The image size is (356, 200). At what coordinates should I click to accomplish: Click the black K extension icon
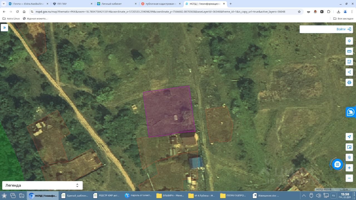(x=322, y=12)
